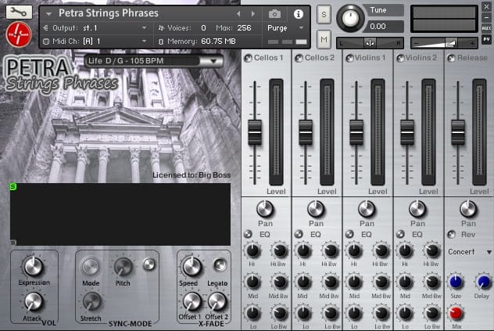Click the Cellos 2 level fader

[306, 132]
